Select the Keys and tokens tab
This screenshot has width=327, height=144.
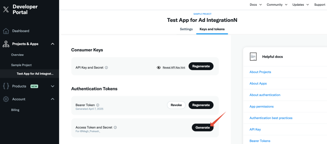(212, 29)
